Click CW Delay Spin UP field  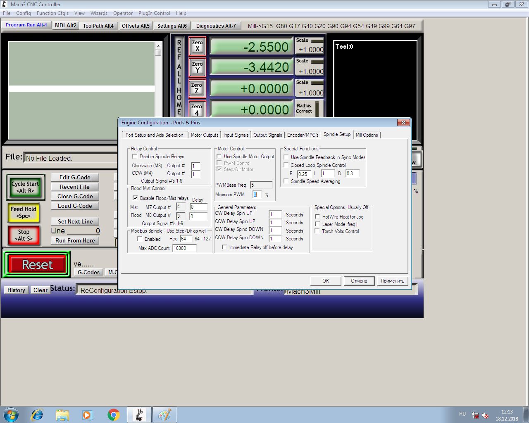click(275, 214)
